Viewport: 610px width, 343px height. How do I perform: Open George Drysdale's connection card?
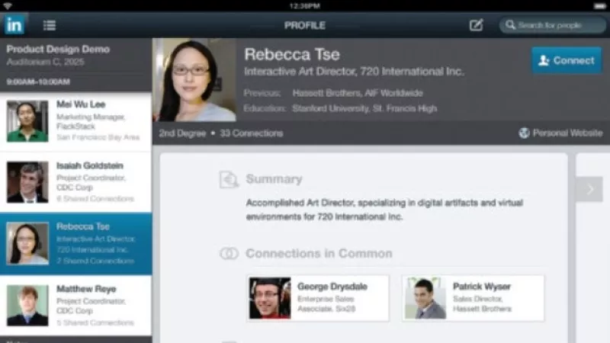[x=318, y=297]
